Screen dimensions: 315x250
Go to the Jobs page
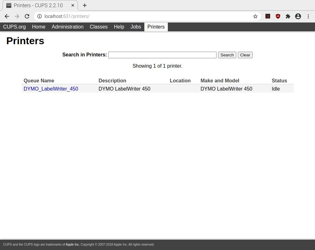(x=136, y=27)
